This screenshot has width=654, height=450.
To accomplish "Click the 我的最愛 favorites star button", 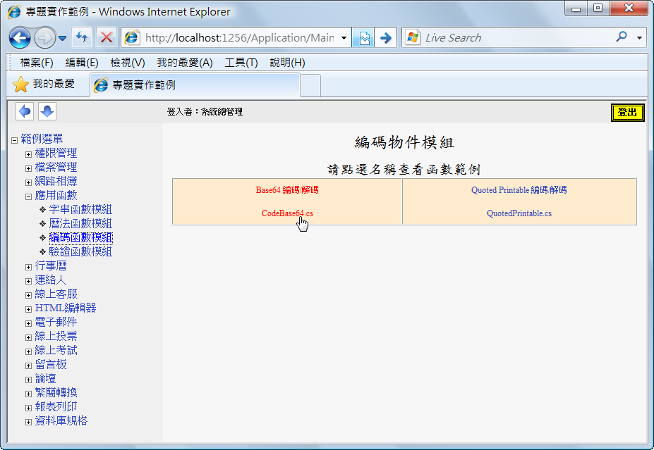I will pyautogui.click(x=43, y=85).
